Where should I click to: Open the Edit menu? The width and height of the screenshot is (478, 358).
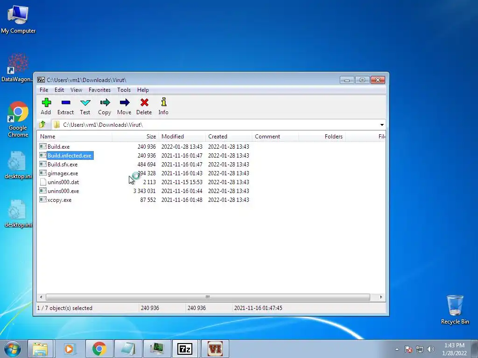pyautogui.click(x=59, y=90)
